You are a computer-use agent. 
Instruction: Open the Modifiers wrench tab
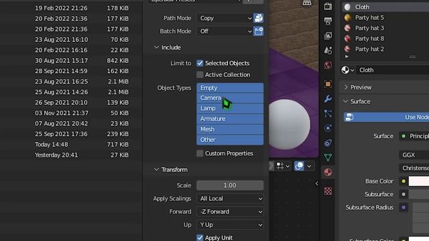click(x=328, y=98)
